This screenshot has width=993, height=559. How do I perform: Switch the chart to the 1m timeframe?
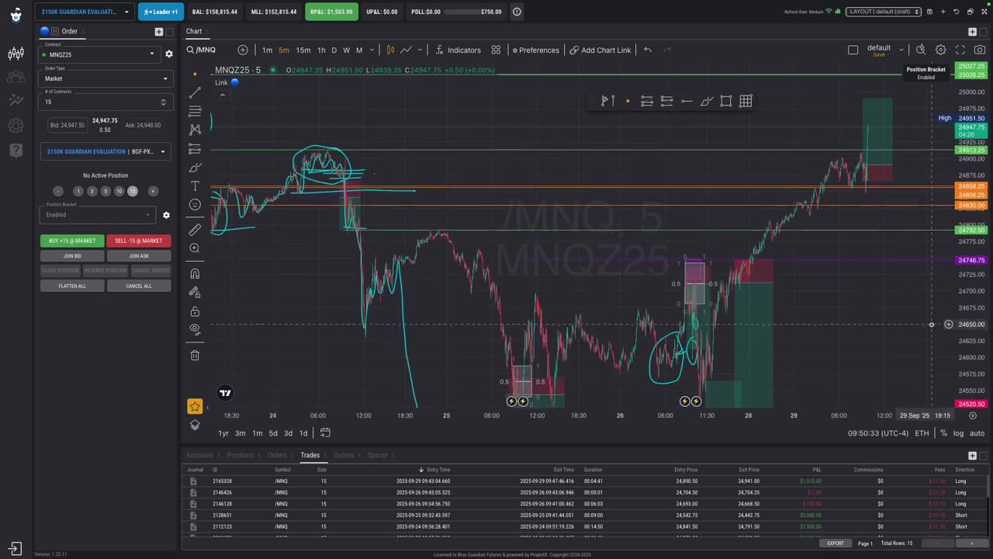click(x=267, y=50)
